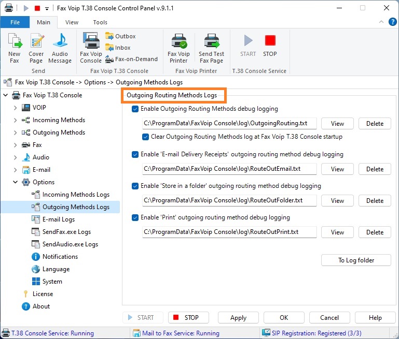The image size is (399, 339).
Task: Expand the Fax tree node
Action: tap(15, 145)
